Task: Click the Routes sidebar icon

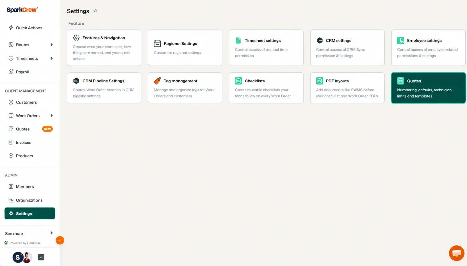Action: coord(11,45)
